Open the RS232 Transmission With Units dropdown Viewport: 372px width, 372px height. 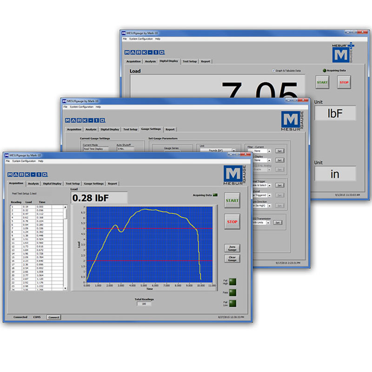coord(268,223)
